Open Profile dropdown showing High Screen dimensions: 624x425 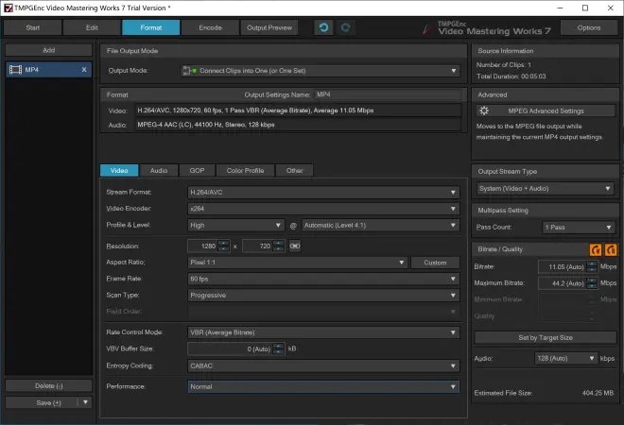pyautogui.click(x=236, y=226)
